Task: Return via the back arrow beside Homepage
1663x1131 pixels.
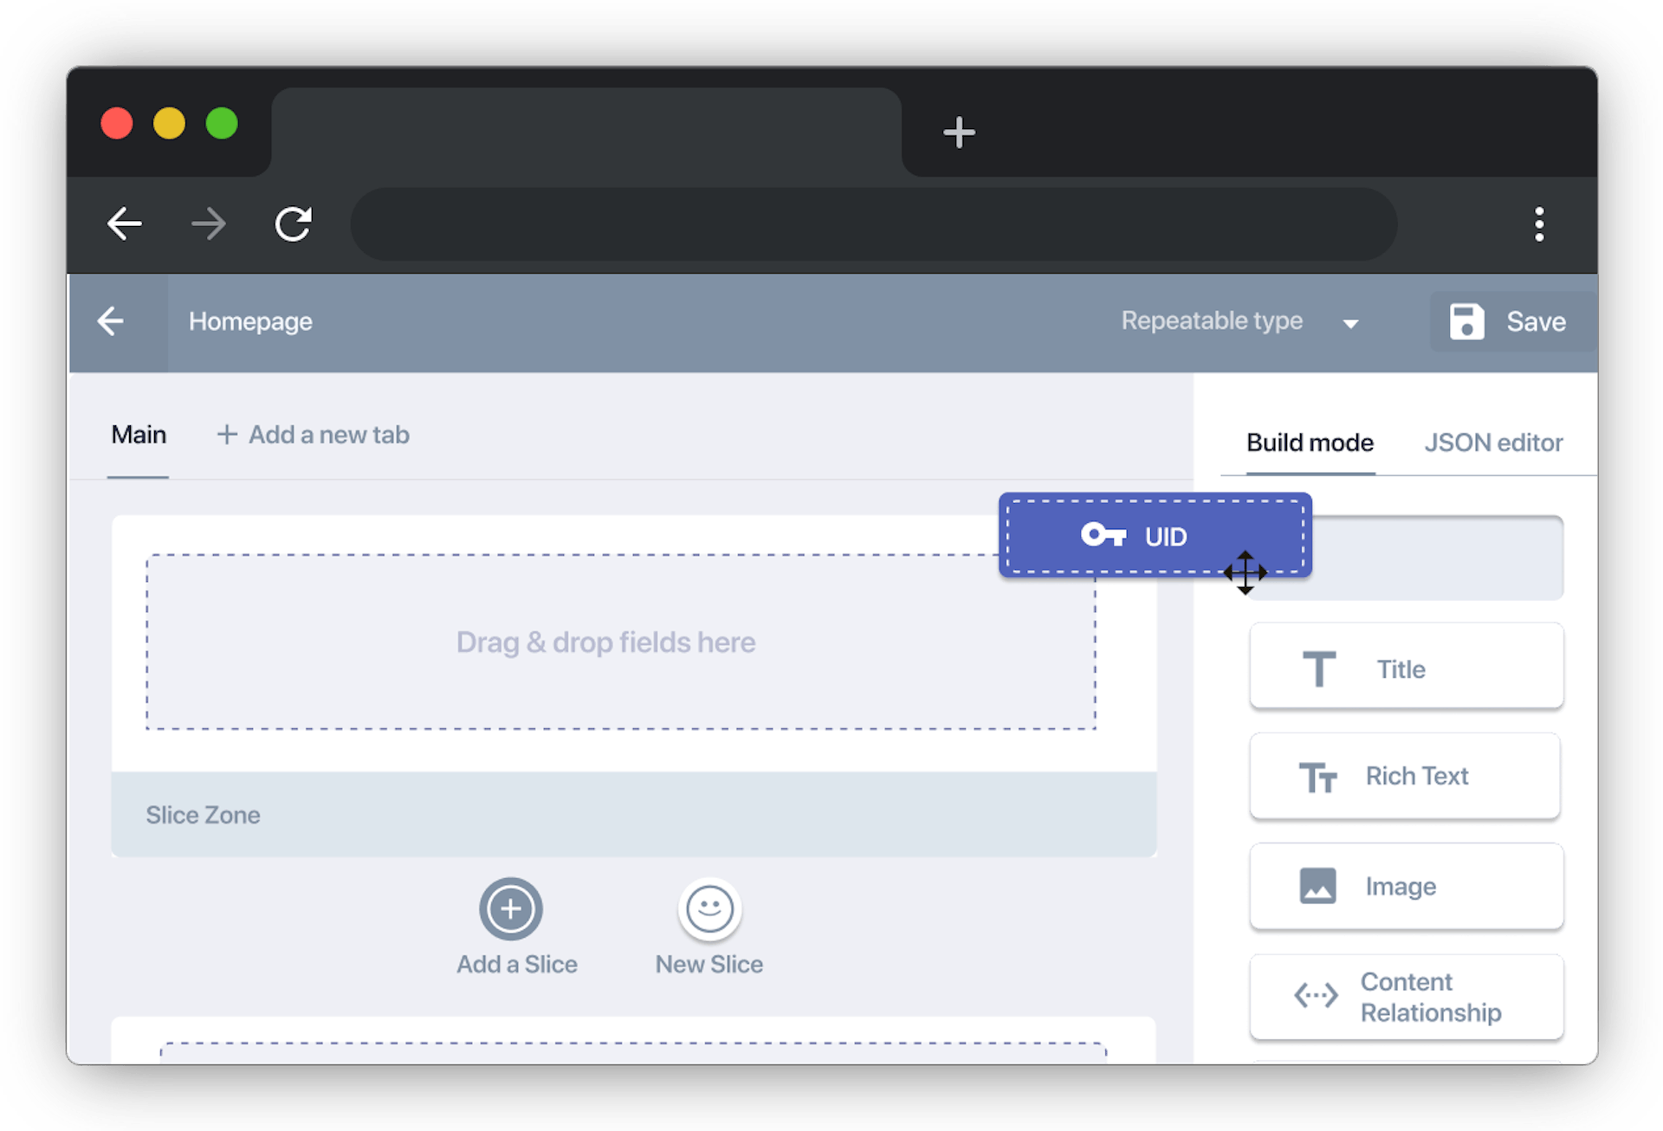Action: tap(111, 321)
